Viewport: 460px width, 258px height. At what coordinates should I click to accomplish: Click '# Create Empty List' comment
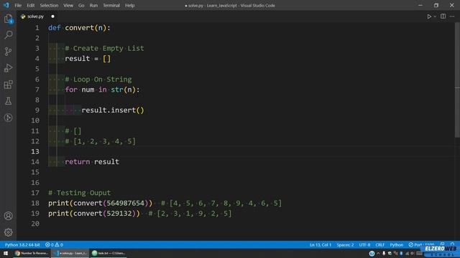[x=104, y=48]
